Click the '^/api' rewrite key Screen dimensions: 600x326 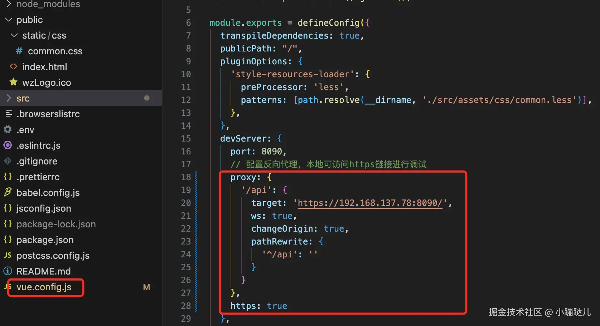280,255
